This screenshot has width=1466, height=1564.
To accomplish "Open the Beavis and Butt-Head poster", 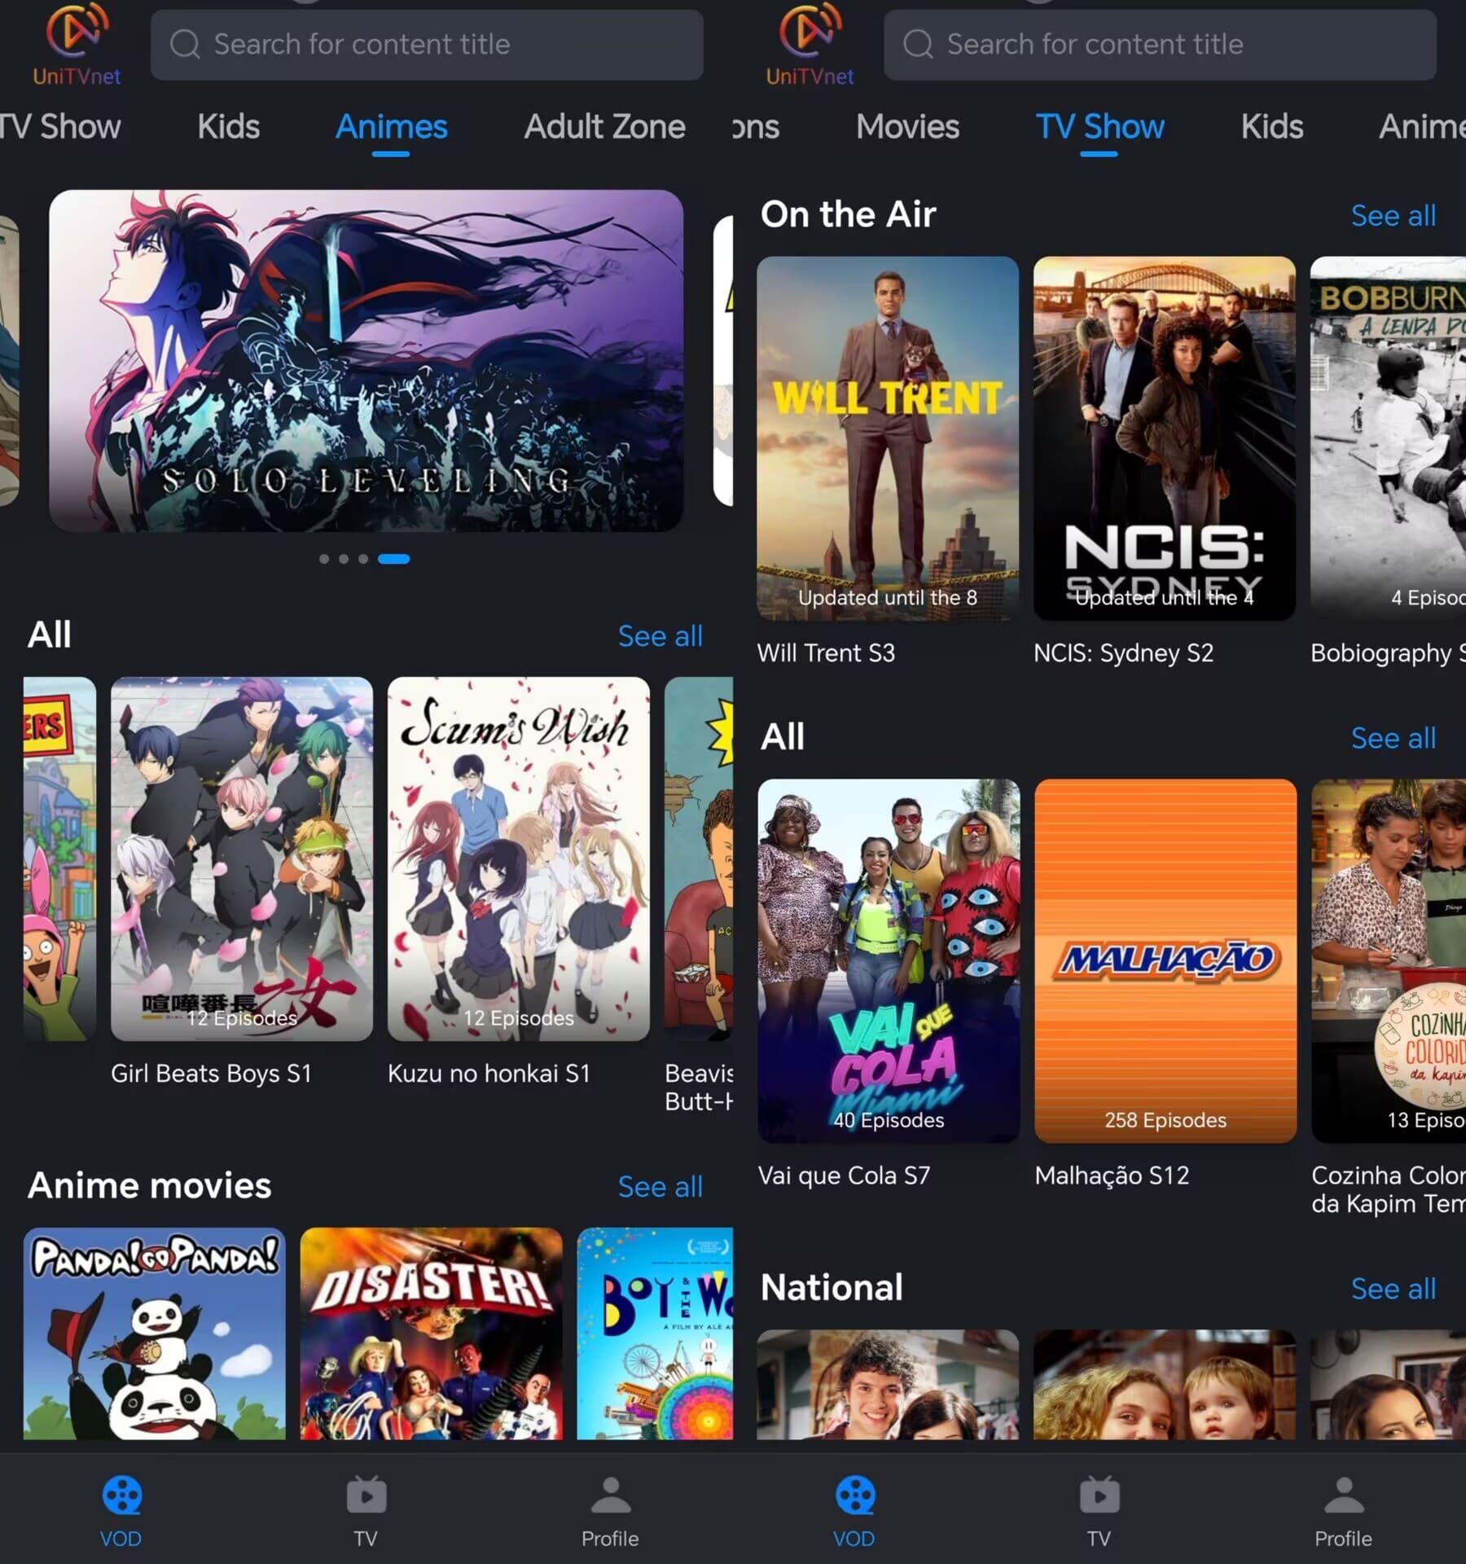I will [699, 859].
